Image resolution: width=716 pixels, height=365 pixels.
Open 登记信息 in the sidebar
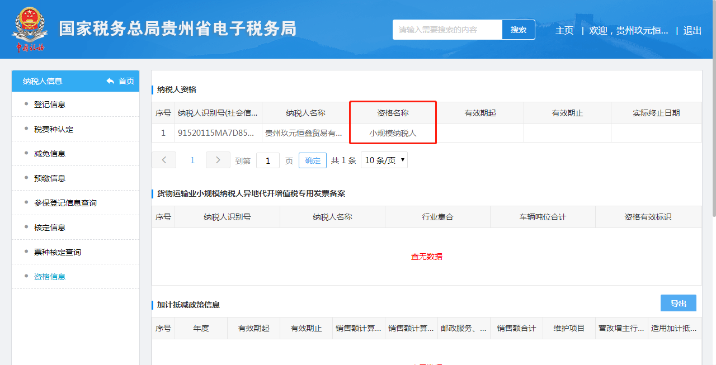tap(50, 105)
